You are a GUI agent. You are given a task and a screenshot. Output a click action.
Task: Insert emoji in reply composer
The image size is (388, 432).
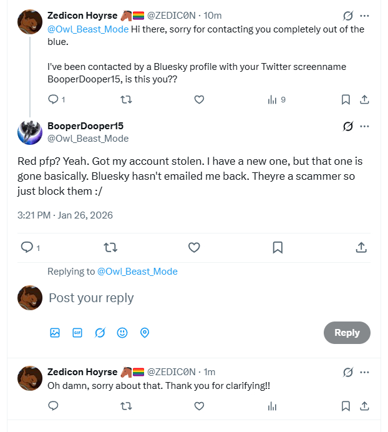click(x=122, y=333)
